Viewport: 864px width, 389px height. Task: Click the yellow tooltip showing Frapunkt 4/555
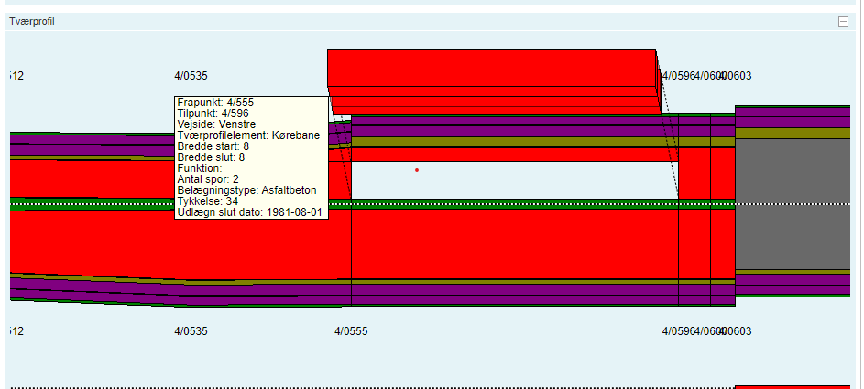point(250,157)
